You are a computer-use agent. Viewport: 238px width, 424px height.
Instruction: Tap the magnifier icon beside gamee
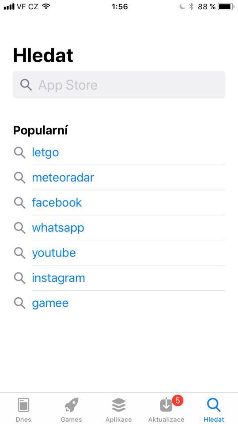click(19, 303)
